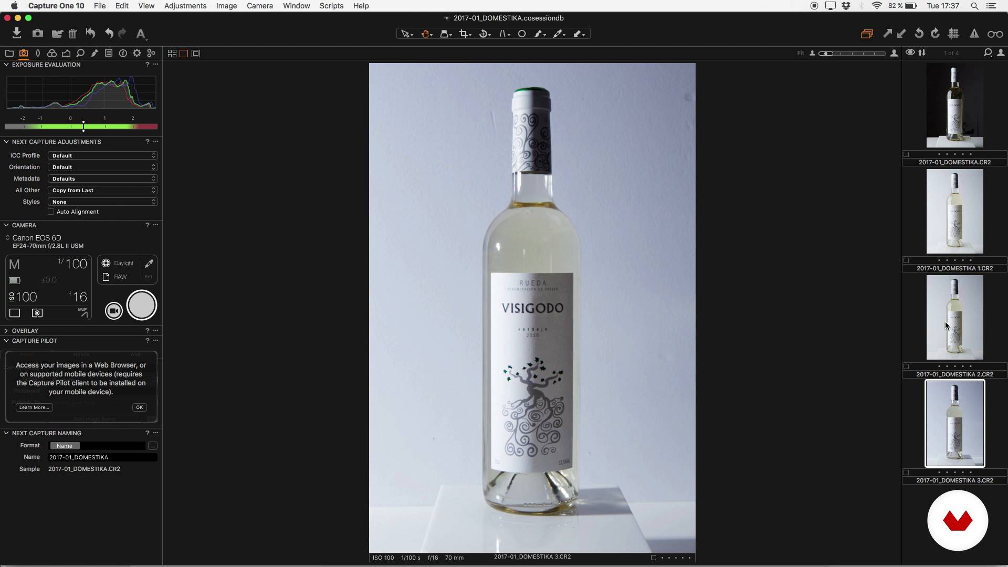The height and width of the screenshot is (567, 1008).
Task: Select the Spot removal circle tool
Action: (522, 34)
